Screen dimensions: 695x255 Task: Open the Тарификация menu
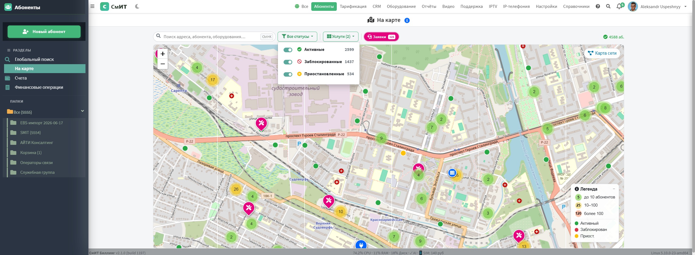point(353,6)
